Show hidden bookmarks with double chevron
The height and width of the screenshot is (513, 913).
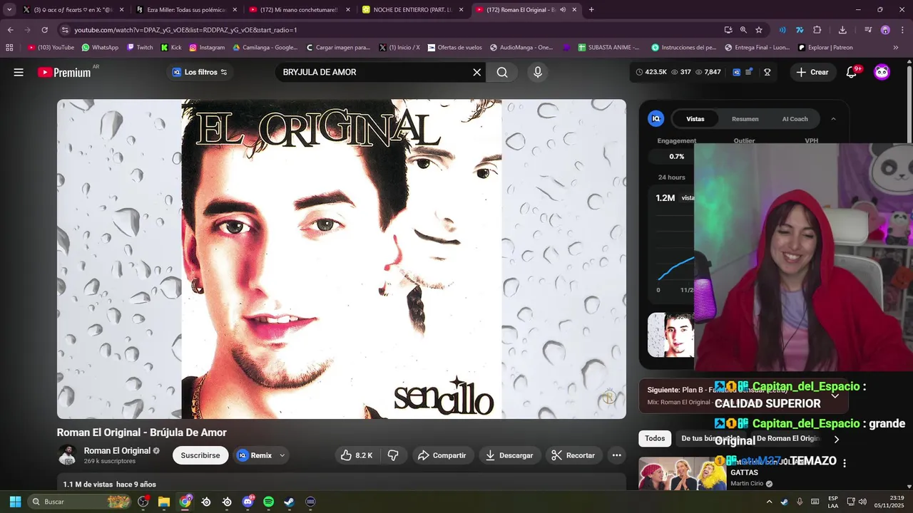pyautogui.click(x=896, y=48)
